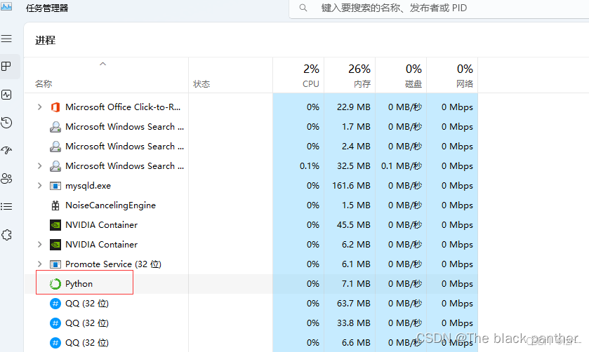Focus the search box for name, publisher or PID

pyautogui.click(x=439, y=8)
